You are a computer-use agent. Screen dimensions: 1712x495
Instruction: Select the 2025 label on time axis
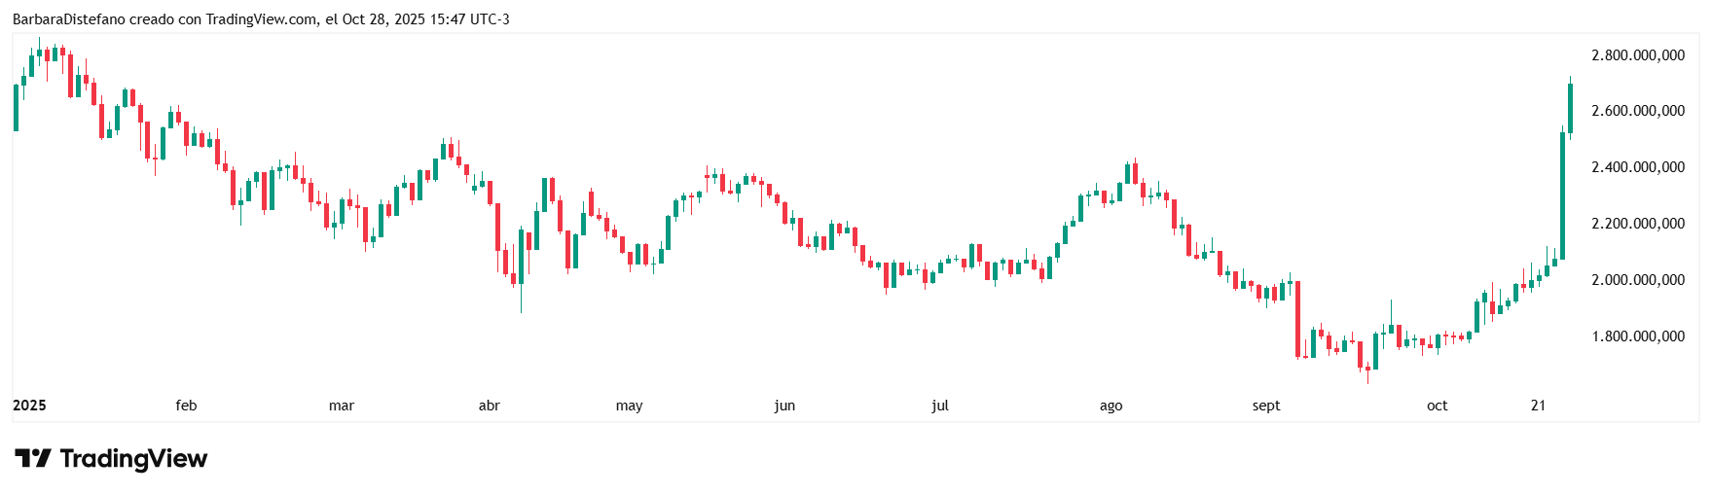click(29, 406)
